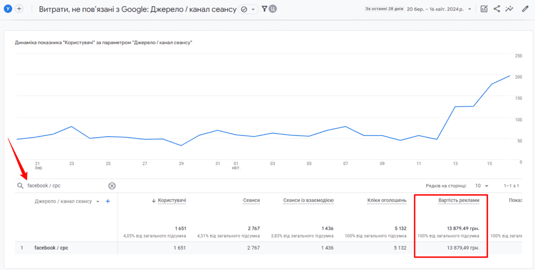Open Джерело / канал сеансу dimension dropdown
Screen dimensions: 535x270
coord(98,202)
